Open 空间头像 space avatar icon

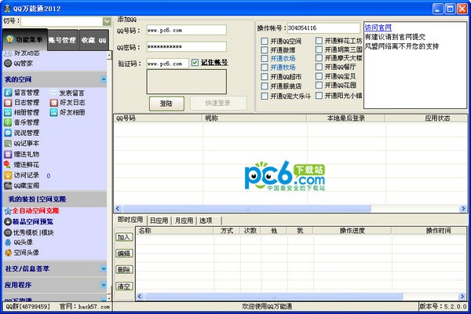8,253
